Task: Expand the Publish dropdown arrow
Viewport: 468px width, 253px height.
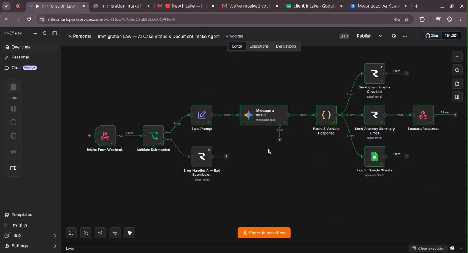Action: click(x=380, y=36)
